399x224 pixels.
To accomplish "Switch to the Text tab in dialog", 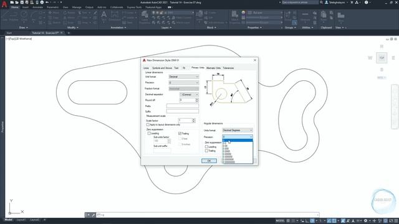I will [x=176, y=68].
